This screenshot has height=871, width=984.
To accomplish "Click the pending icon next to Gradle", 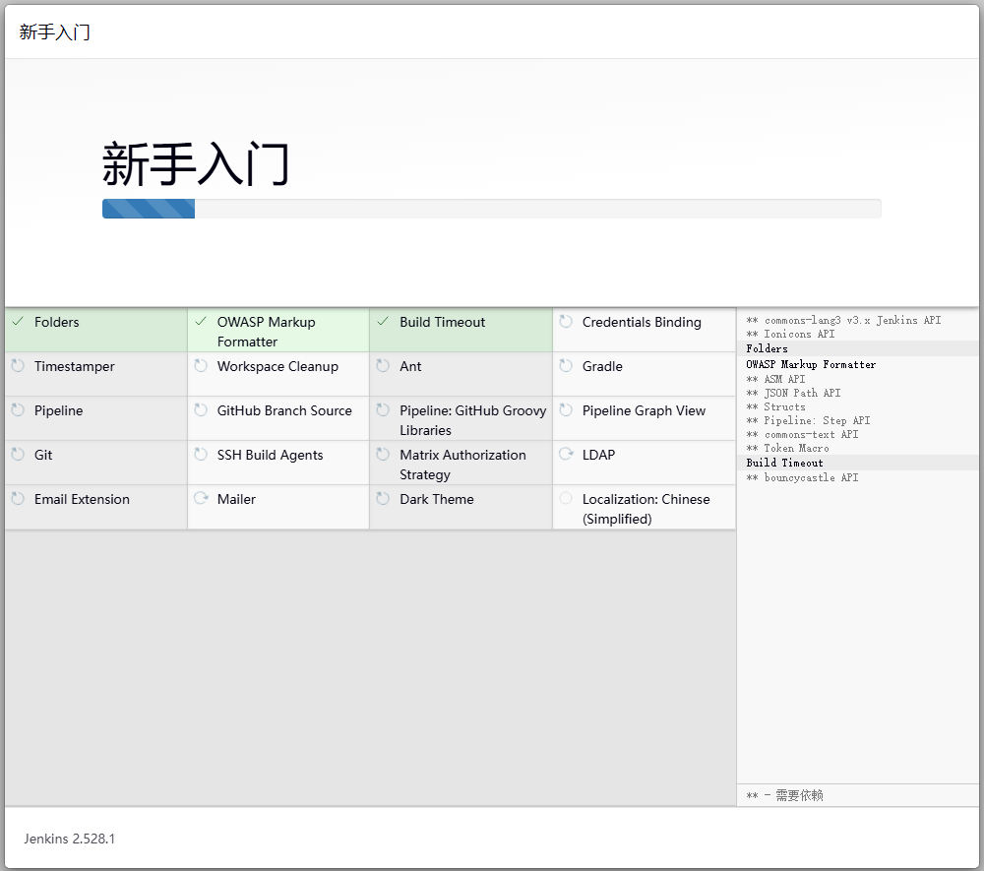I will click(566, 365).
